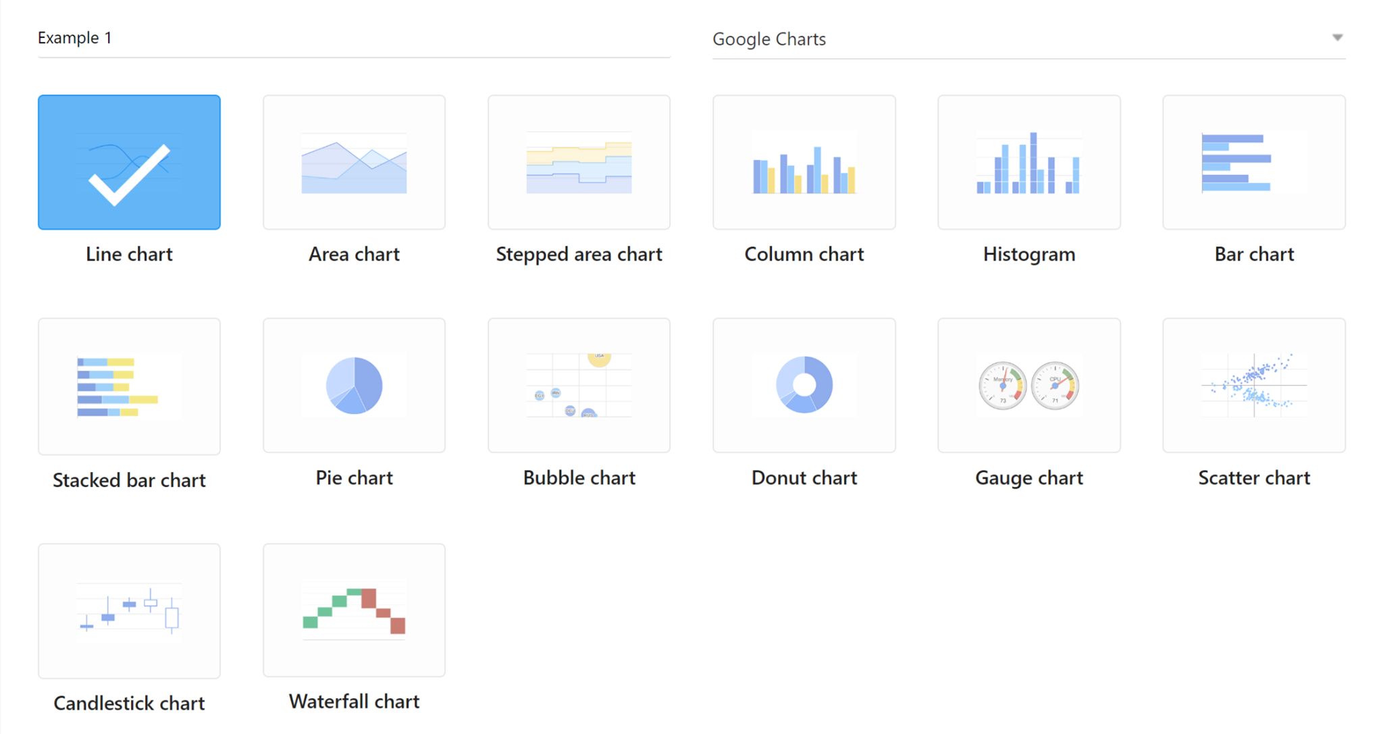This screenshot has height=734, width=1383.
Task: Pick the Waterfall chart icon
Action: pos(354,610)
